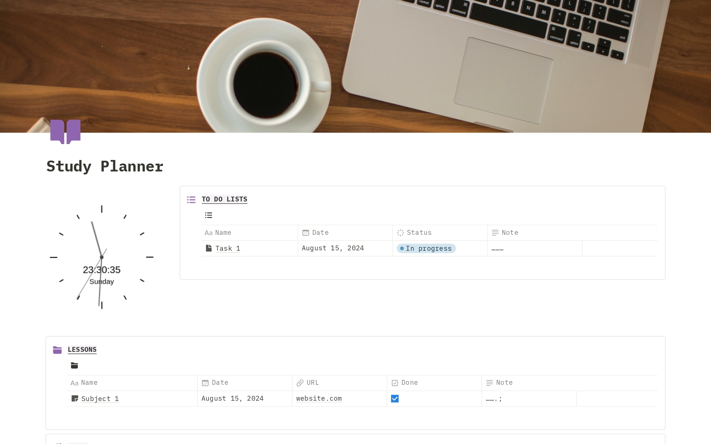711x444 pixels.
Task: Click the bullet list icon beside TO DO LISTS
Action: coord(191,199)
